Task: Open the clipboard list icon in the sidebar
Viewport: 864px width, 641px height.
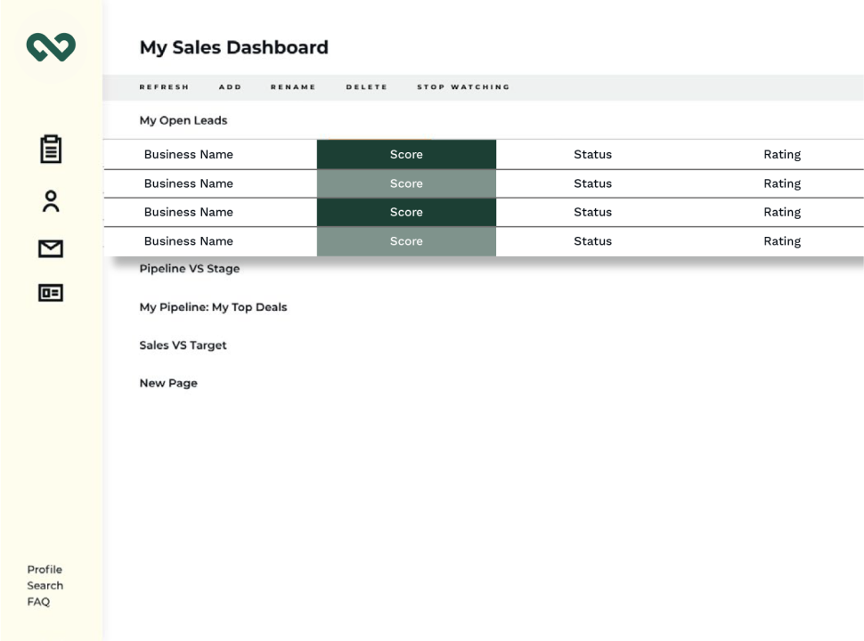Action: (x=51, y=149)
